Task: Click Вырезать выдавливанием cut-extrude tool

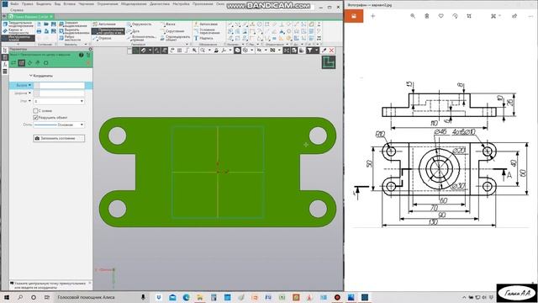Action: [x=73, y=31]
